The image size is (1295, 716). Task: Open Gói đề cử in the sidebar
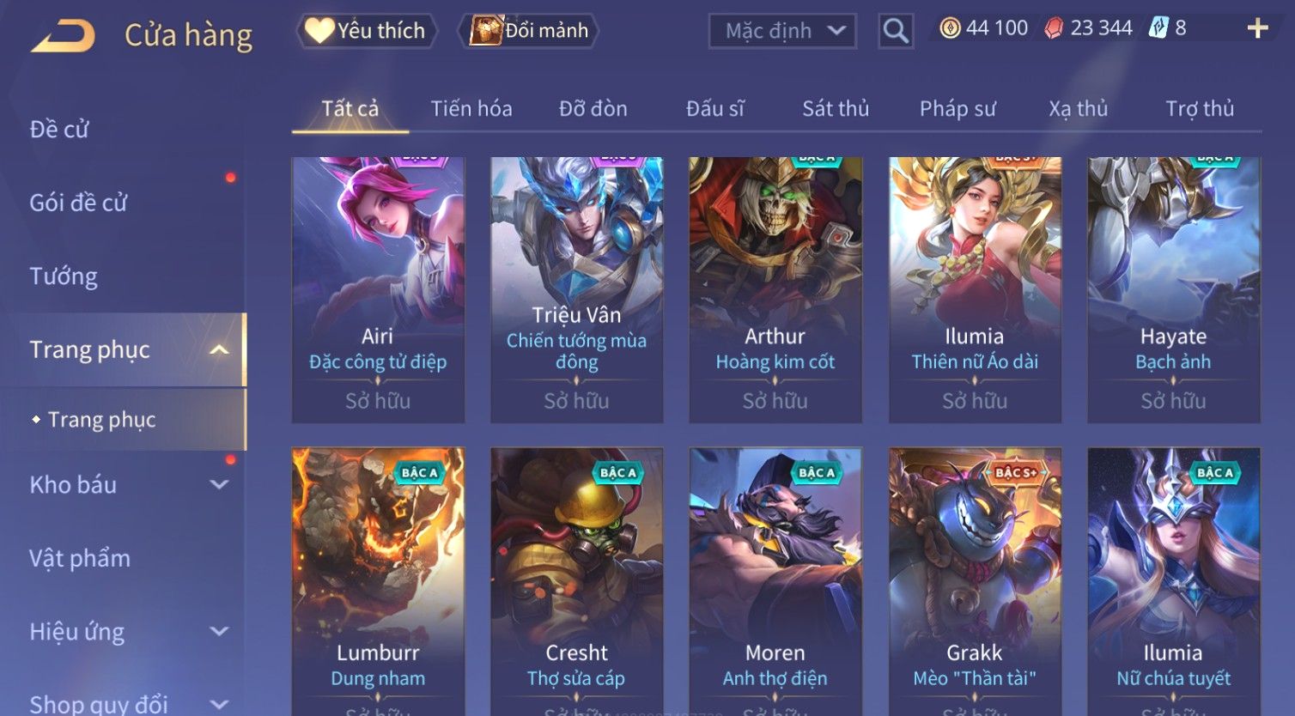78,203
